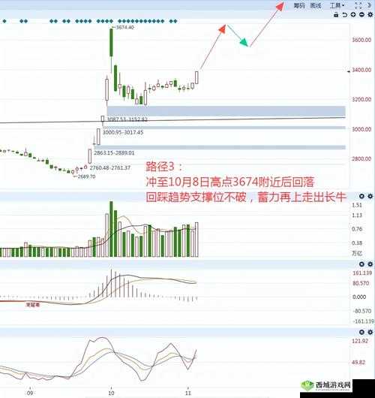Click the -80.570 MACD axis value
Image resolution: width=375 pixels, height=398 pixels.
click(x=361, y=311)
